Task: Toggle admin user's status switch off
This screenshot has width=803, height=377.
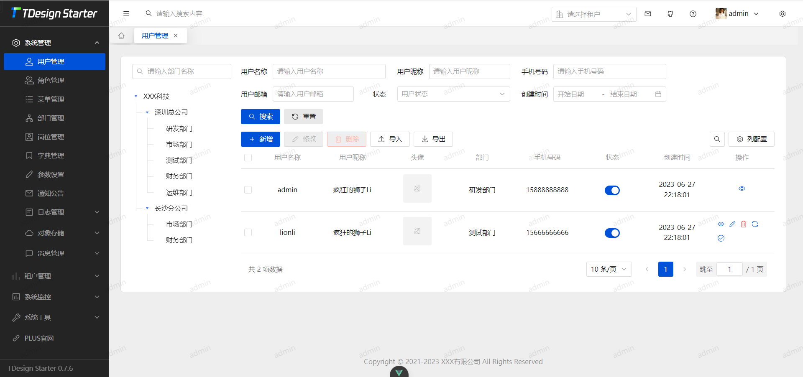Action: point(612,190)
